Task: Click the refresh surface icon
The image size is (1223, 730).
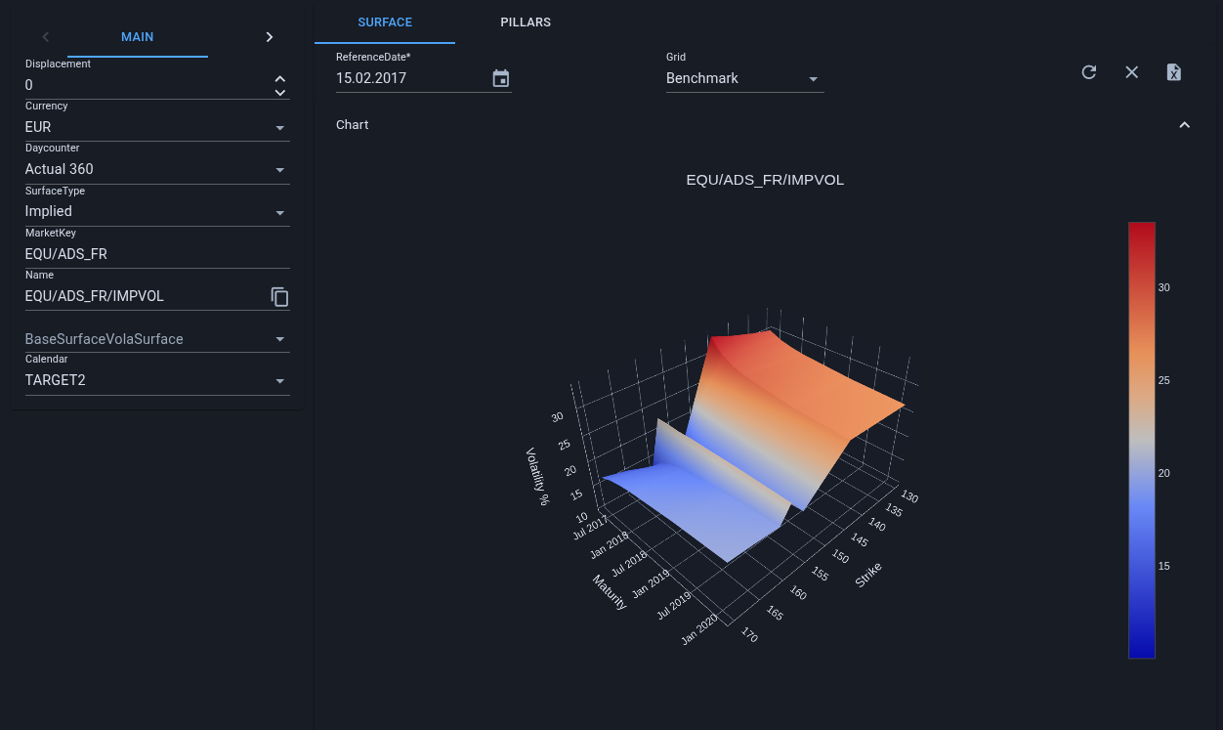Action: coord(1089,72)
